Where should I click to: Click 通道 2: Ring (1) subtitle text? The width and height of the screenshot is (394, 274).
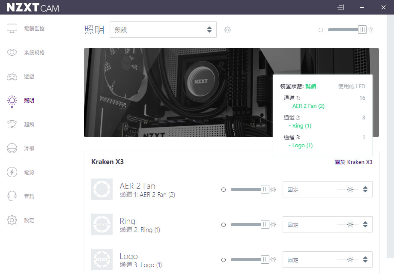point(140,230)
